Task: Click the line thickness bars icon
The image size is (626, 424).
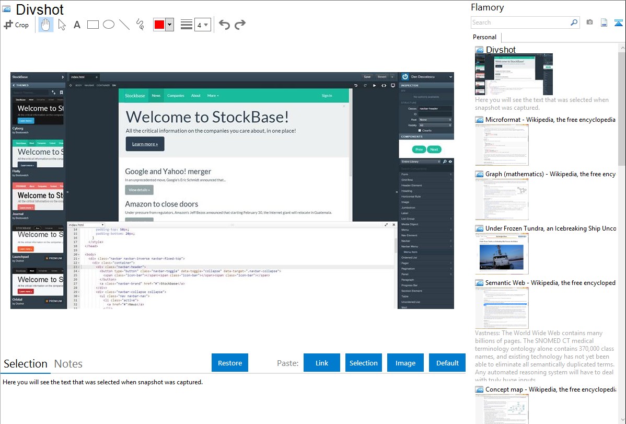Action: tap(186, 25)
